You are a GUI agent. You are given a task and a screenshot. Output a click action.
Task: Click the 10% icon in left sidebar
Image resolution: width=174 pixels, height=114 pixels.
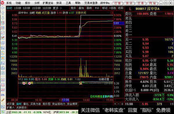(3, 95)
